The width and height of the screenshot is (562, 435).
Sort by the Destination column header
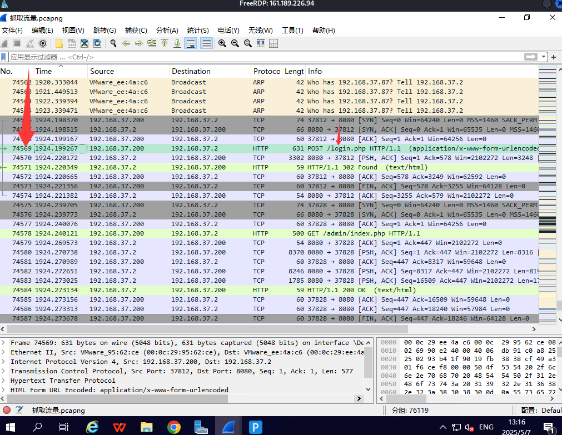click(x=210, y=71)
